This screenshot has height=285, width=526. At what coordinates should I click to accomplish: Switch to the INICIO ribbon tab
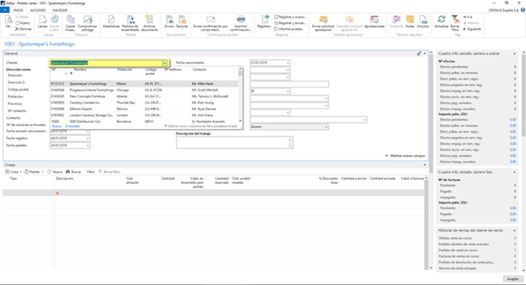click(18, 10)
